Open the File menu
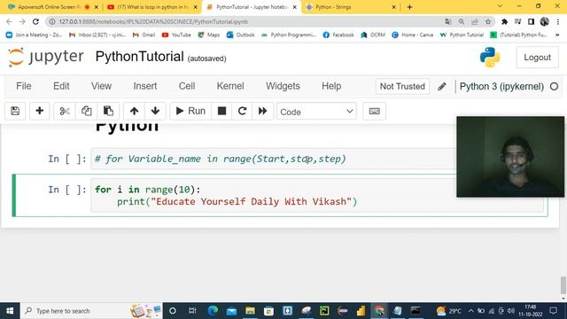 coord(24,86)
